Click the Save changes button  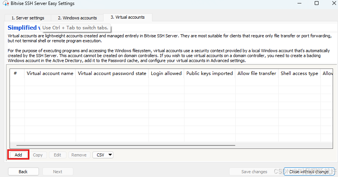(254, 172)
